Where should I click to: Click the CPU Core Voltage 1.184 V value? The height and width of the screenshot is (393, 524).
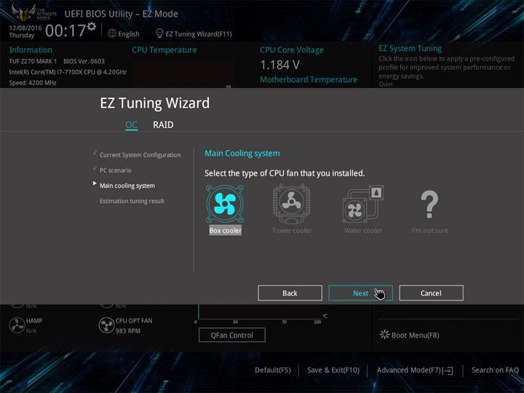pos(279,65)
